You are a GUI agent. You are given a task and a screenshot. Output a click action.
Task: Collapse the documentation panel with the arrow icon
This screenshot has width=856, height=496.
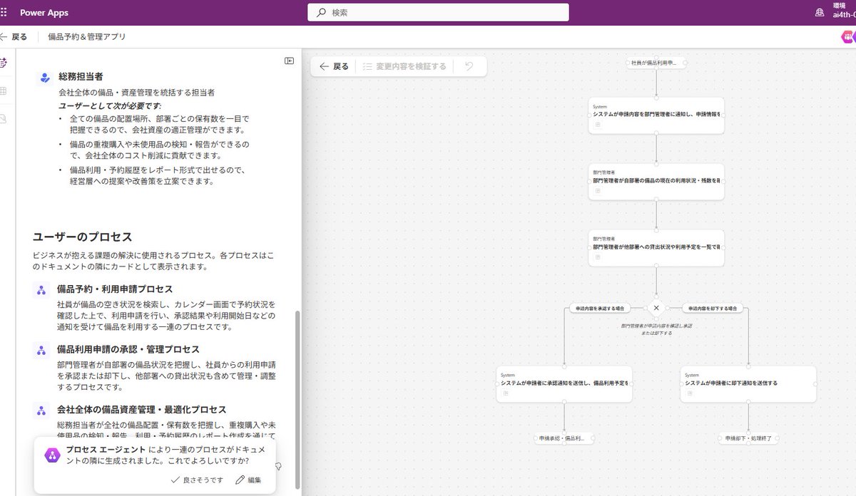289,61
